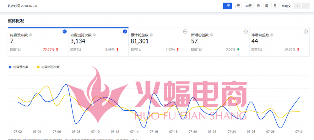This screenshot has width=314, height=140.
Task: Select the 日 period tab
Action: (258, 6)
